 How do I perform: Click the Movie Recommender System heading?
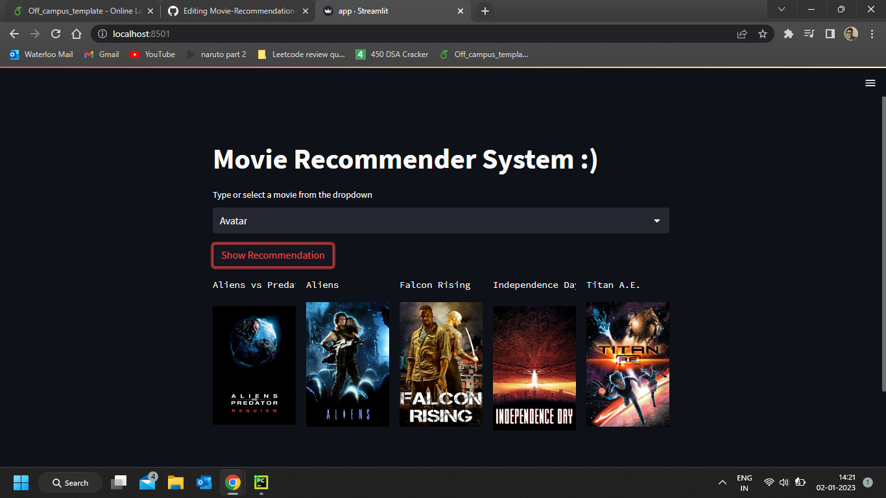click(x=405, y=160)
